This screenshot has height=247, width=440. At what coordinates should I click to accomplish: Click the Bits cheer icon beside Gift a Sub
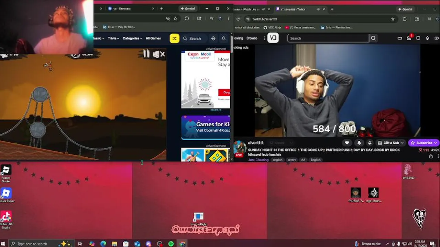click(x=370, y=143)
